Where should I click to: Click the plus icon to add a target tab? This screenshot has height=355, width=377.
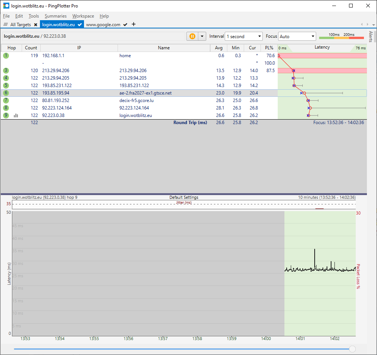[134, 24]
